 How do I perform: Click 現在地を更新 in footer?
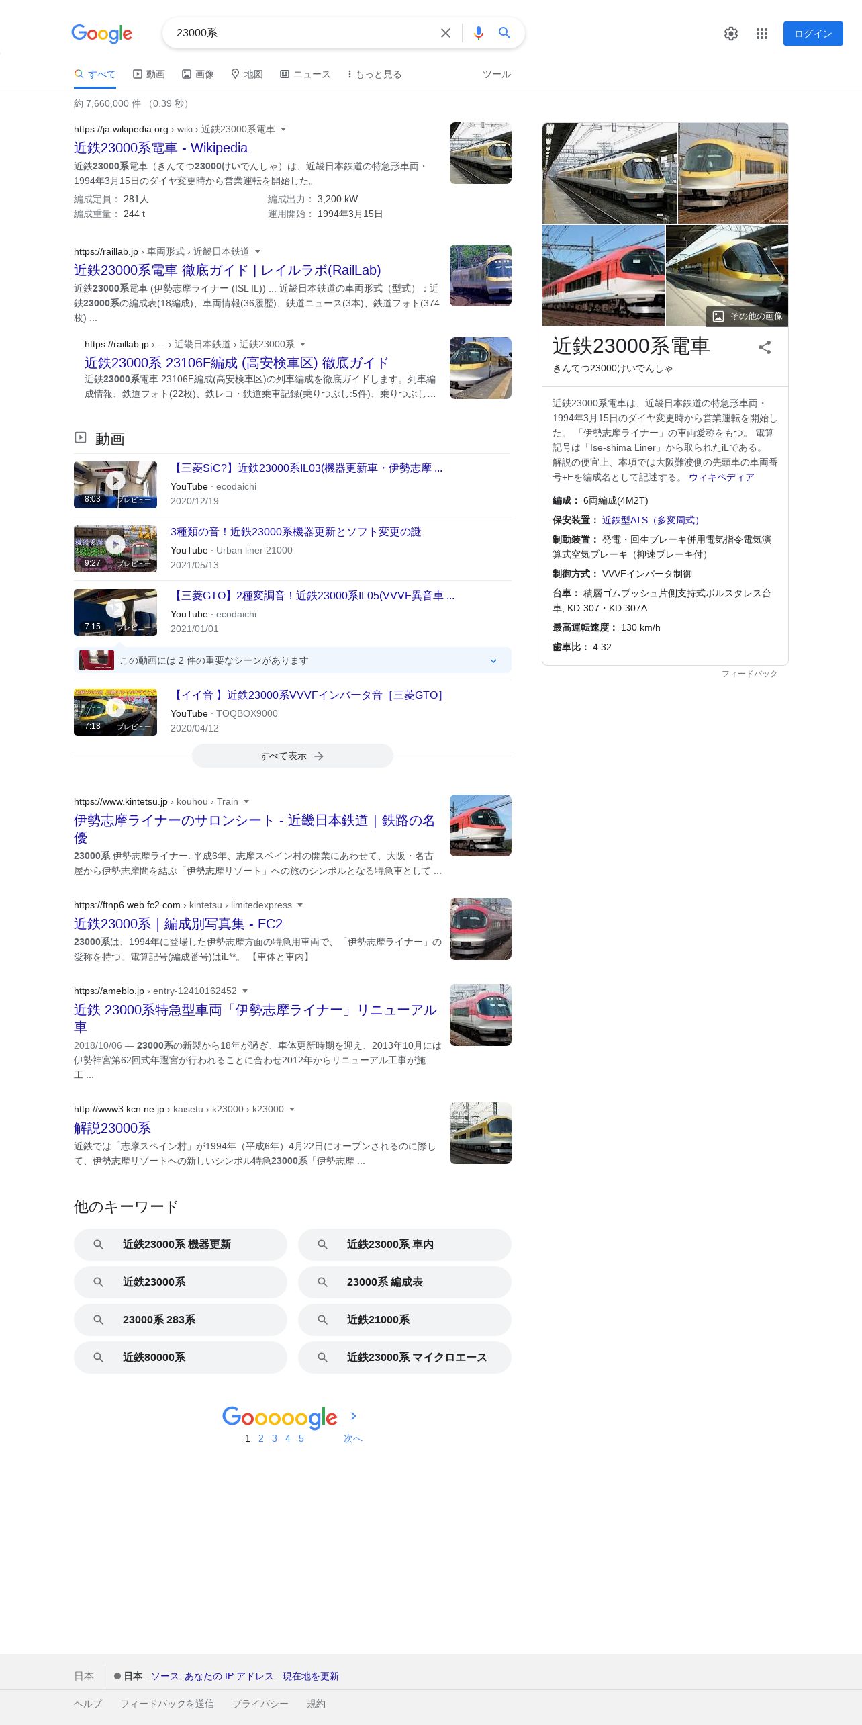tap(310, 1676)
